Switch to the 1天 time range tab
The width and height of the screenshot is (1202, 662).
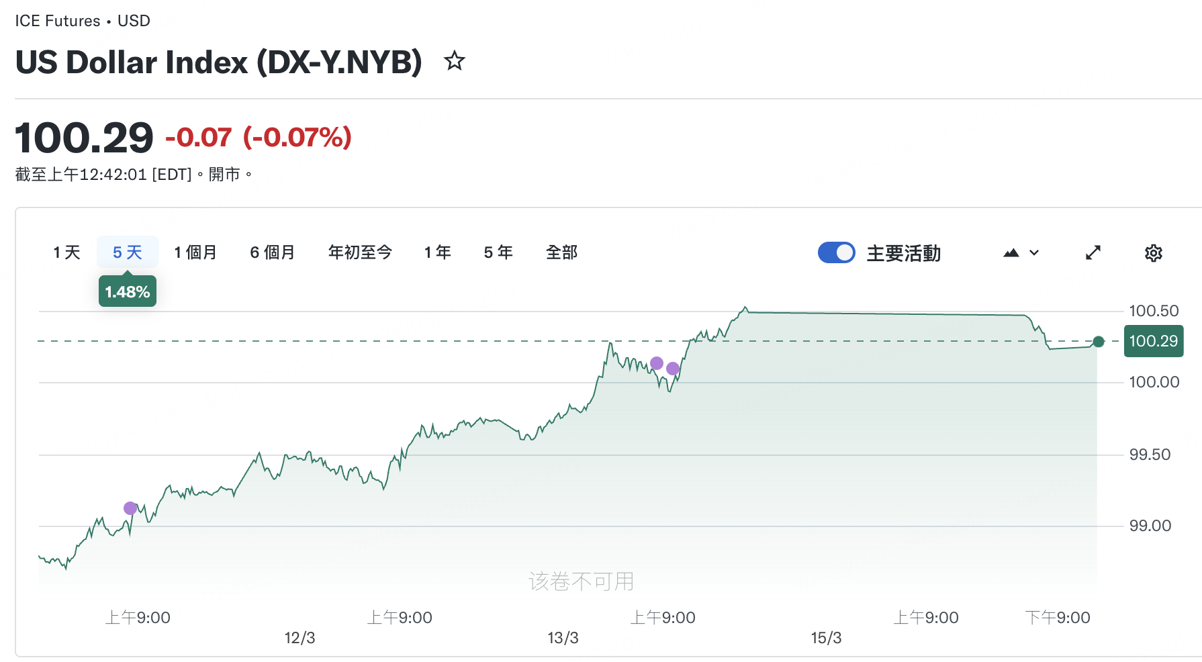(66, 252)
